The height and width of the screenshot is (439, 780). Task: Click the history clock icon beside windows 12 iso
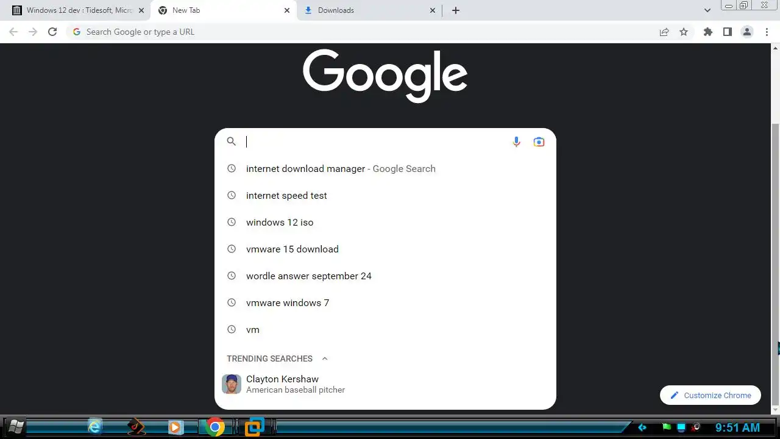click(231, 223)
